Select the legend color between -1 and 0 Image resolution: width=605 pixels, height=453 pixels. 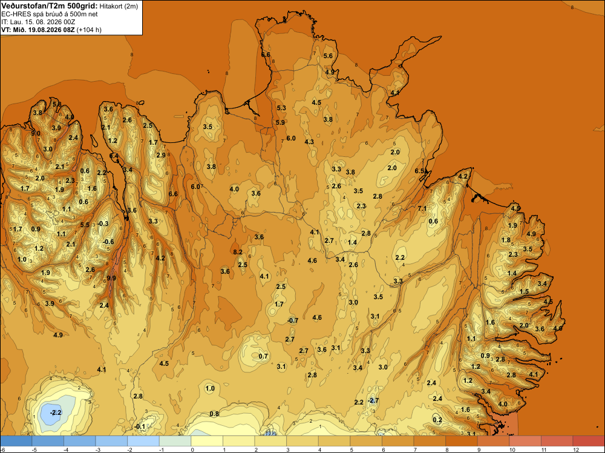click(x=175, y=441)
